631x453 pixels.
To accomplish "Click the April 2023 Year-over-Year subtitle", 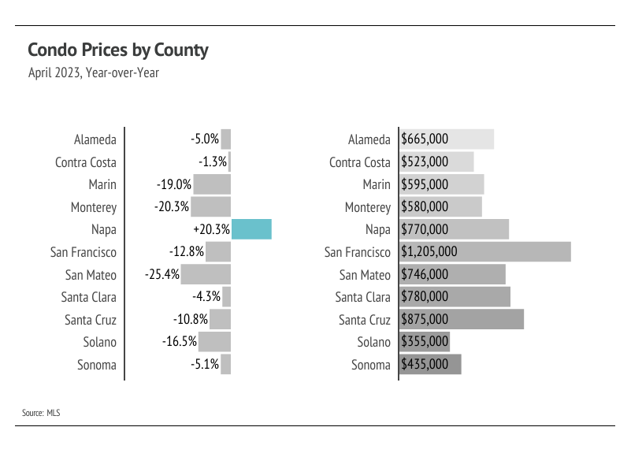I will (94, 72).
